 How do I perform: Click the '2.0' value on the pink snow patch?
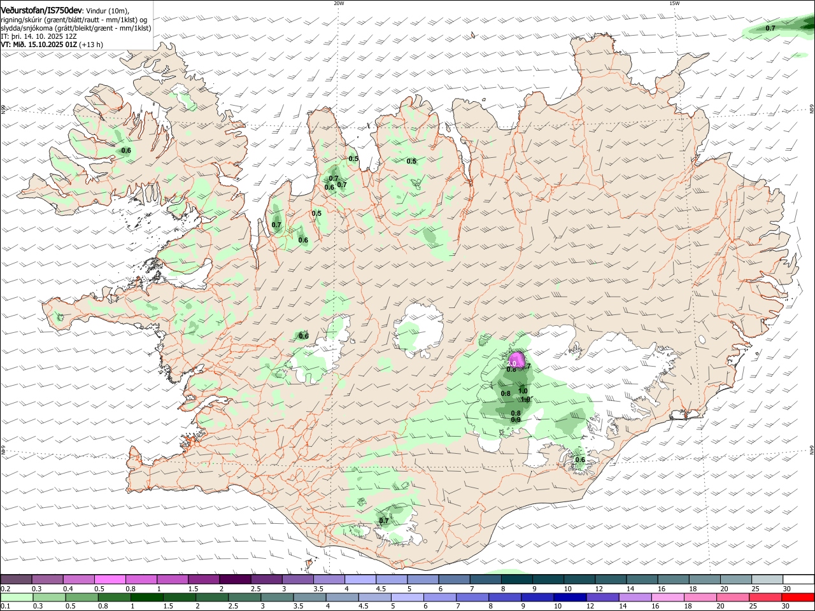click(x=512, y=363)
